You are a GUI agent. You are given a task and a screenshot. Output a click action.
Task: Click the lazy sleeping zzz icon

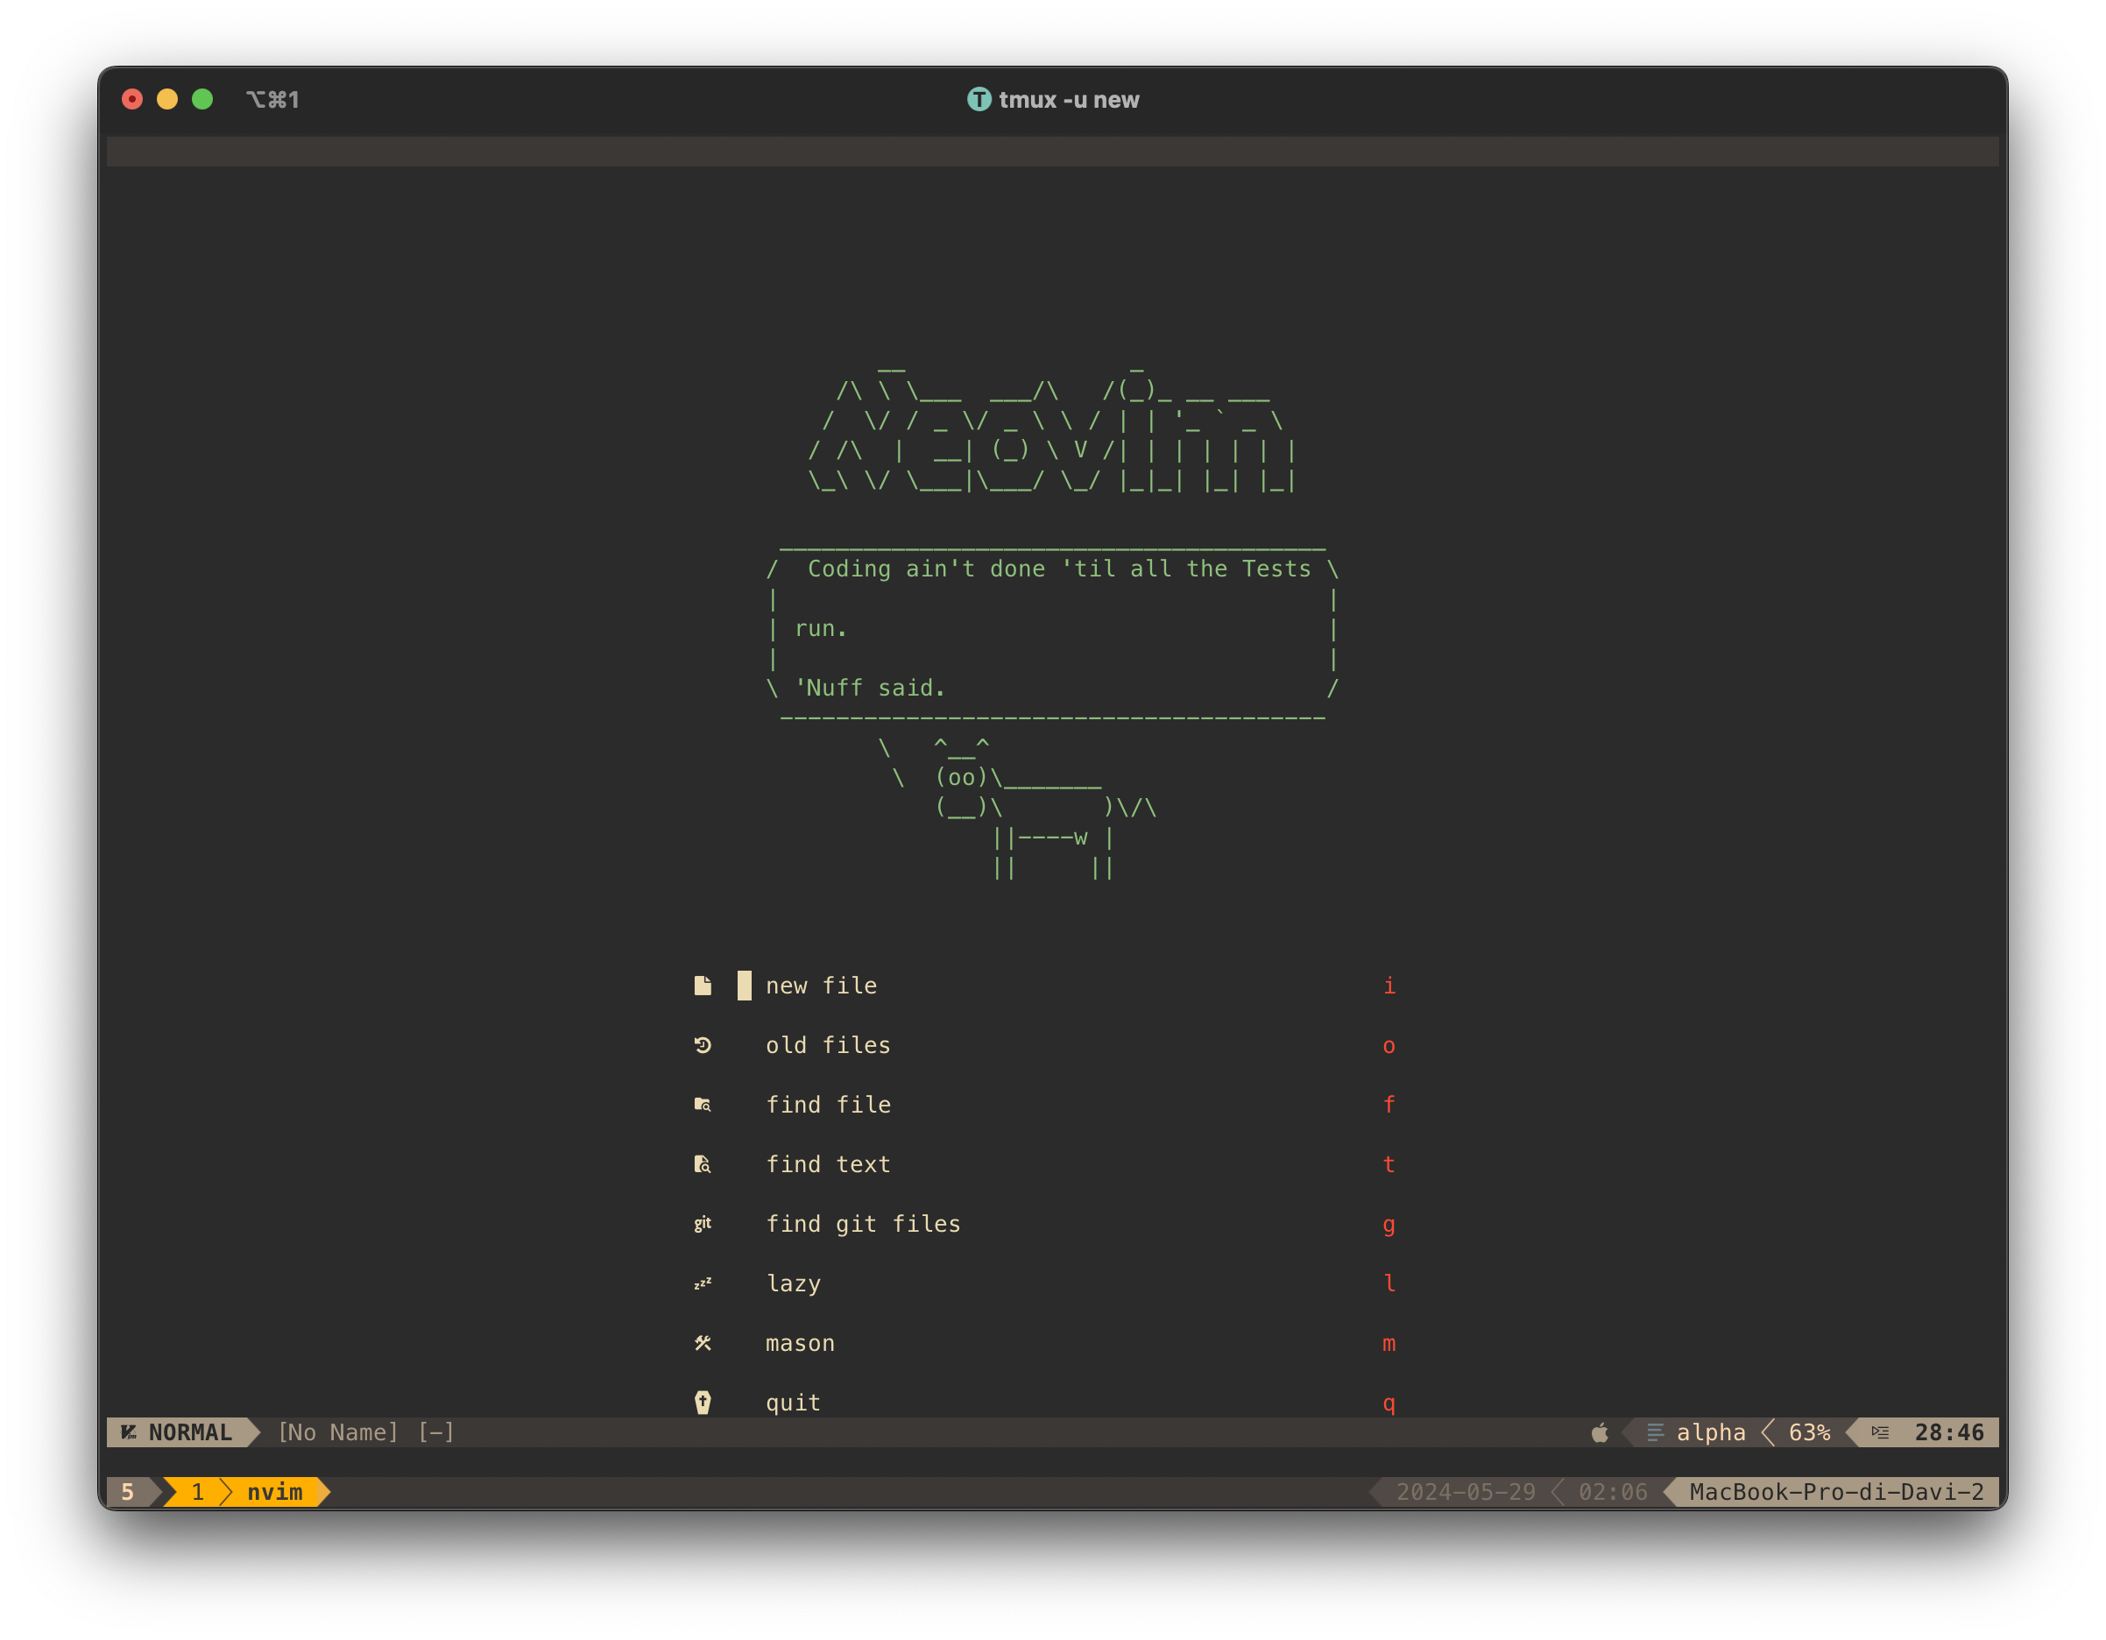pyautogui.click(x=702, y=1283)
